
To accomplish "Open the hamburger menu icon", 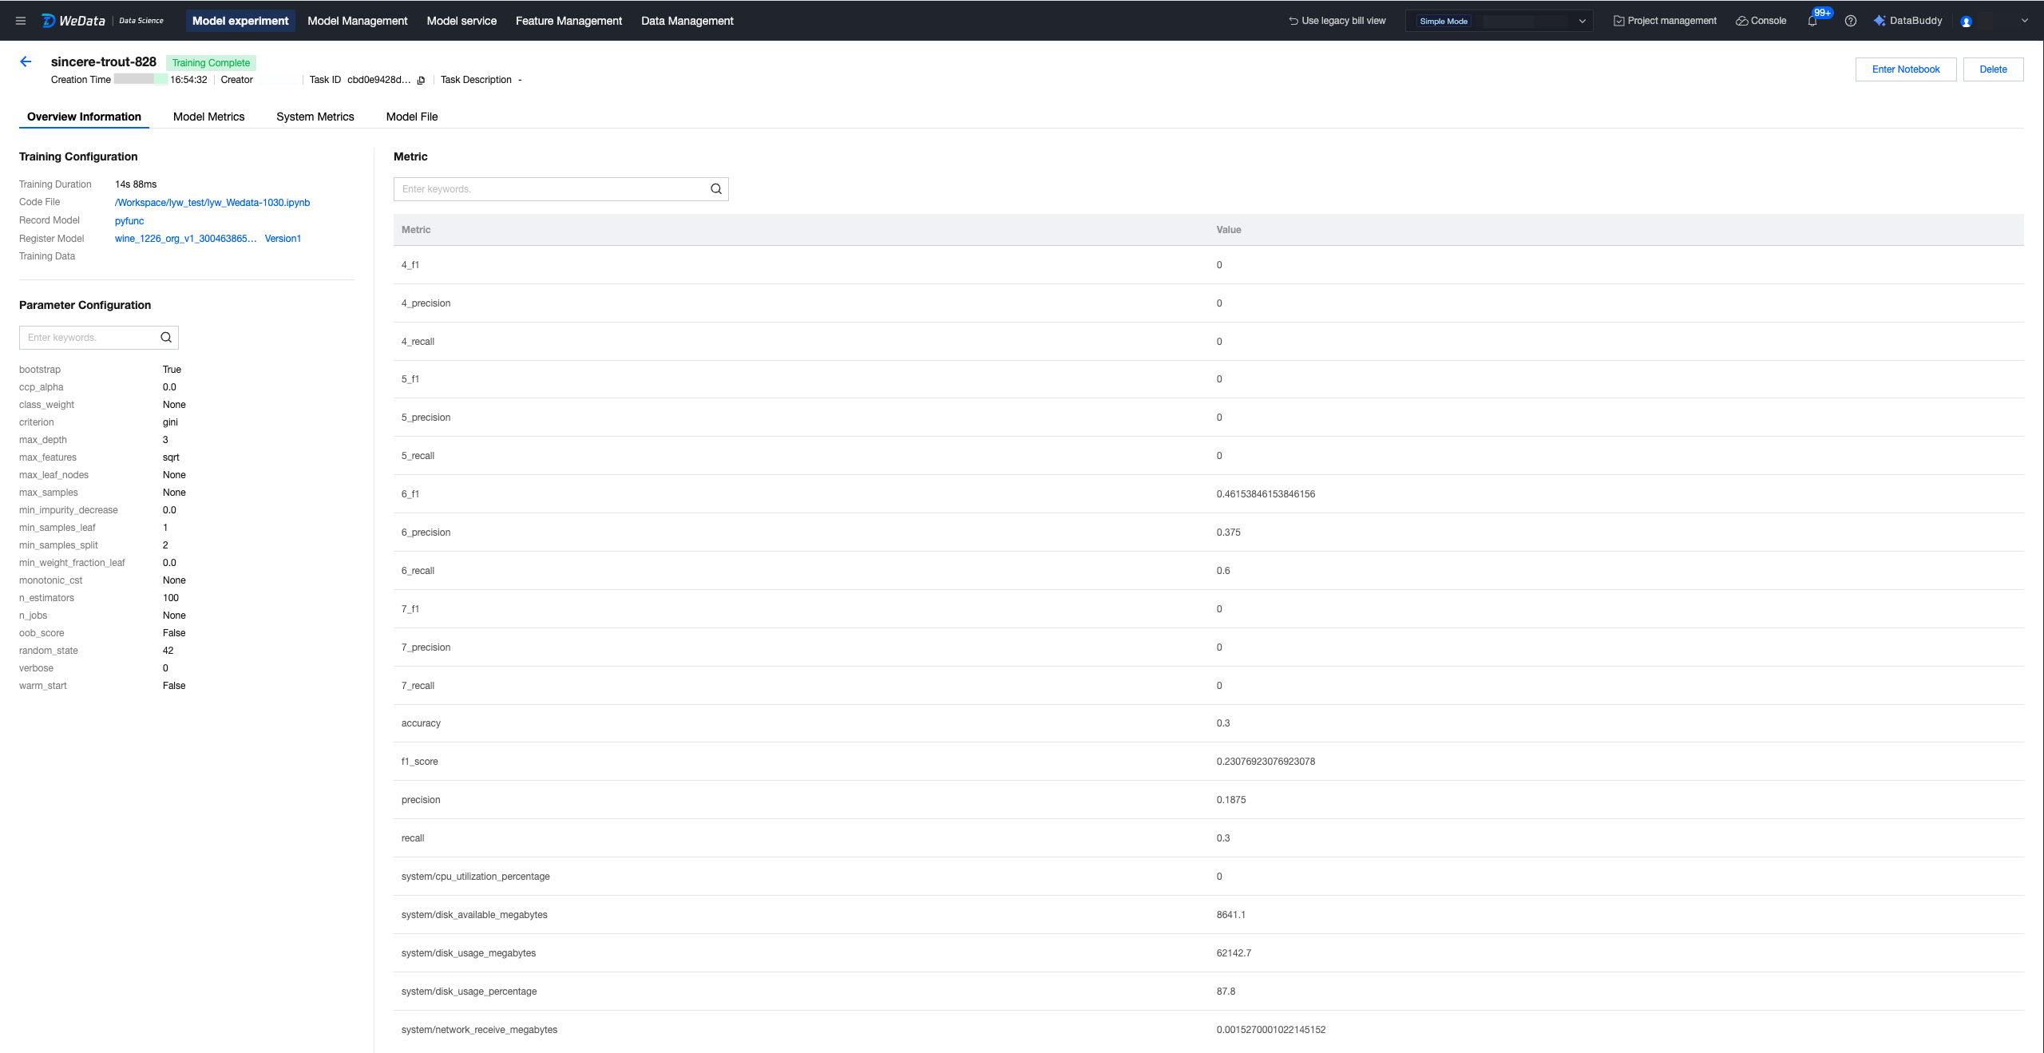I will point(21,21).
